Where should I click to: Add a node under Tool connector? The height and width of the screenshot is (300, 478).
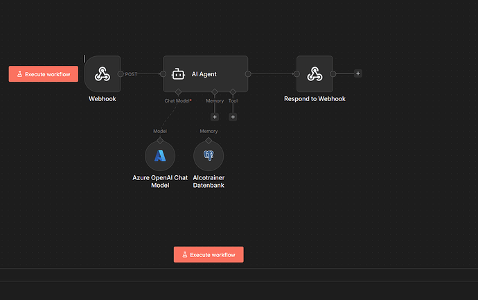pyautogui.click(x=233, y=117)
